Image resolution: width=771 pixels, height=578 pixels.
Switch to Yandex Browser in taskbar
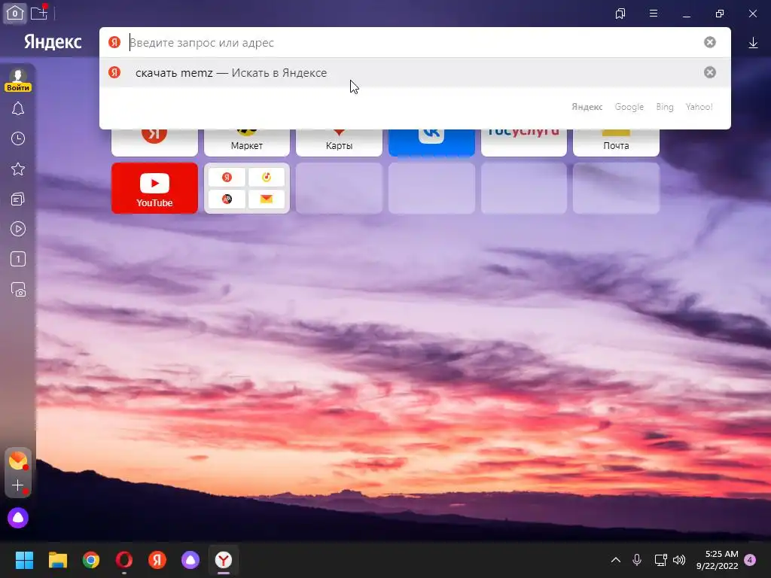(x=224, y=560)
